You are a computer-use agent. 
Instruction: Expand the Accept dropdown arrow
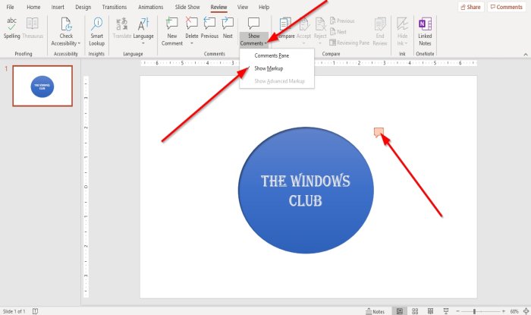303,43
